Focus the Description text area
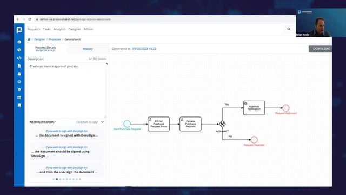 [x=66, y=90]
